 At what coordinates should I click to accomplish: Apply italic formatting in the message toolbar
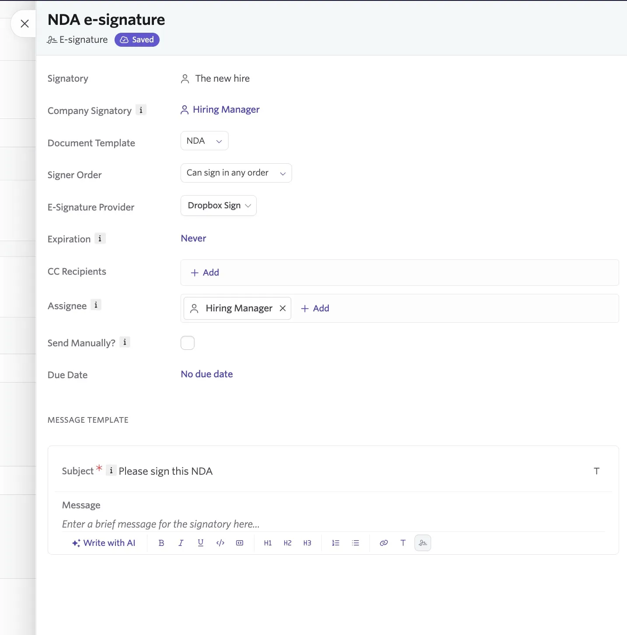click(181, 543)
